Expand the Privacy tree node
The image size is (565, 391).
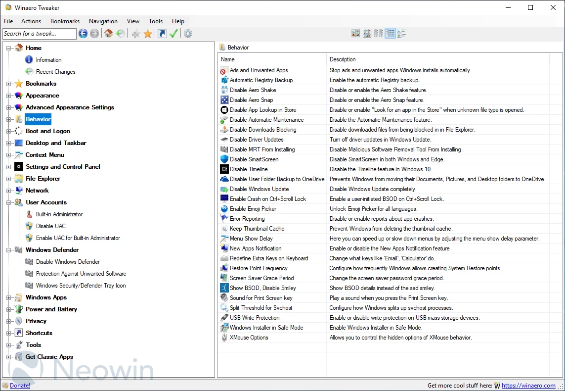click(x=8, y=321)
